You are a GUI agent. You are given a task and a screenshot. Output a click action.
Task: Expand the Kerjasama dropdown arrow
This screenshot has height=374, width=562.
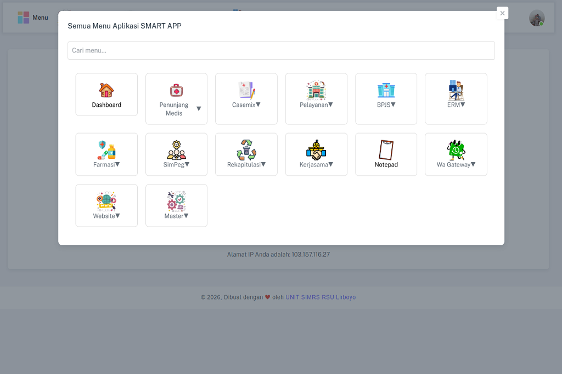pyautogui.click(x=330, y=164)
